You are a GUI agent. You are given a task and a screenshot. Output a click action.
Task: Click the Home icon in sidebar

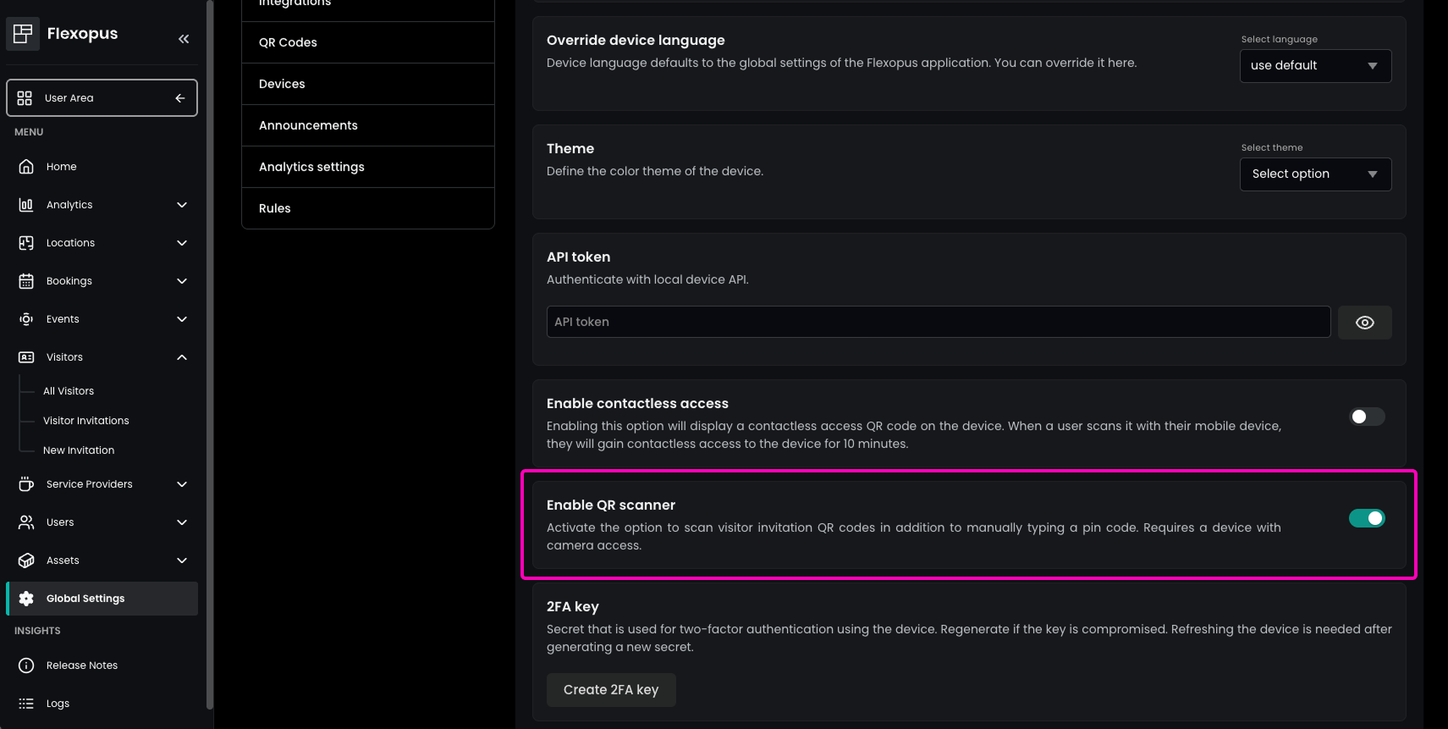(26, 167)
